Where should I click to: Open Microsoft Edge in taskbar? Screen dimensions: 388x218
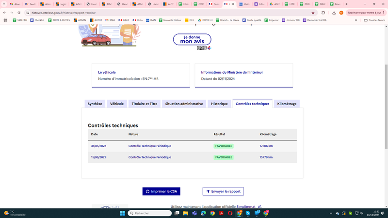coord(203,213)
